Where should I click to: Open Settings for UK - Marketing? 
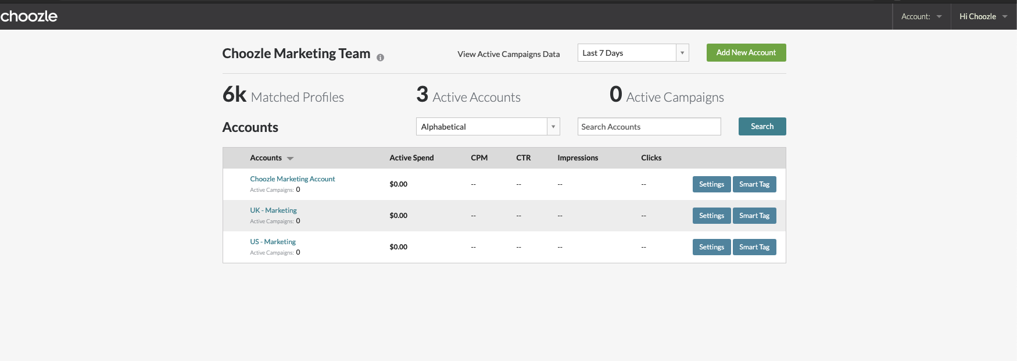point(711,216)
